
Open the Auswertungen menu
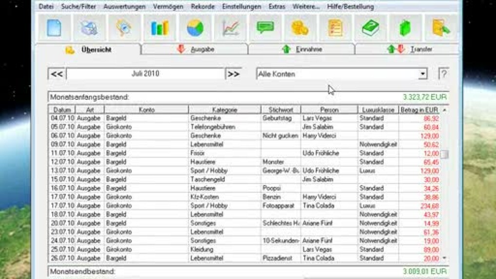tap(124, 7)
